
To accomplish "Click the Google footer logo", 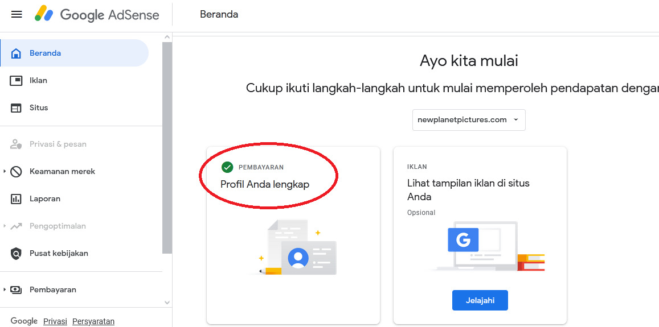I will [x=24, y=321].
